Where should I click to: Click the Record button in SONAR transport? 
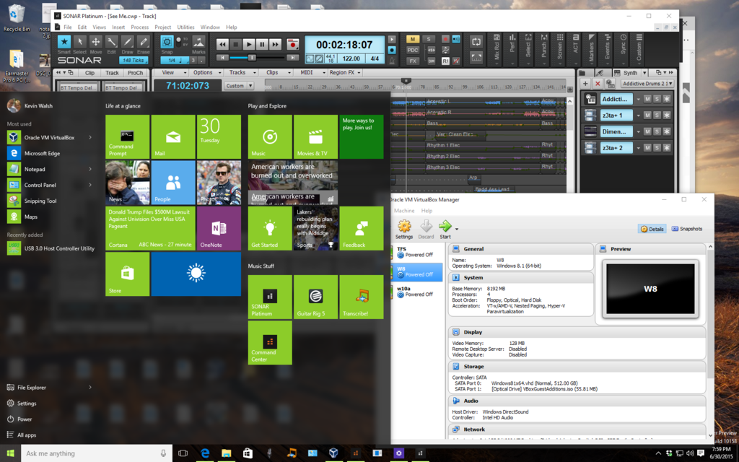coord(292,44)
